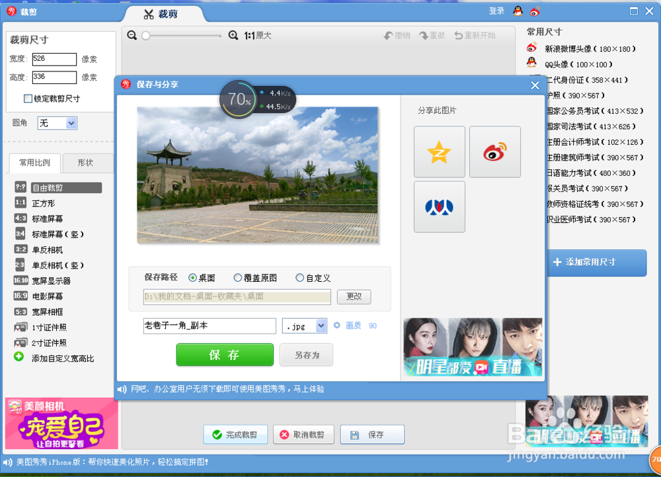This screenshot has height=477, width=661.
Task: Share to Sina Weibo icon in dialog
Action: pyautogui.click(x=495, y=152)
